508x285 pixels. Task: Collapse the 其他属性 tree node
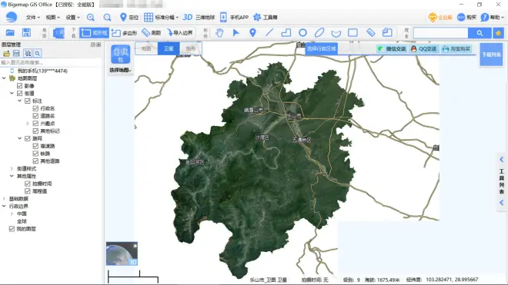(12, 176)
